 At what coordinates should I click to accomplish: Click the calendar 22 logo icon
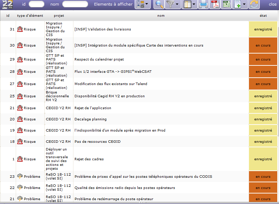point(6,5)
